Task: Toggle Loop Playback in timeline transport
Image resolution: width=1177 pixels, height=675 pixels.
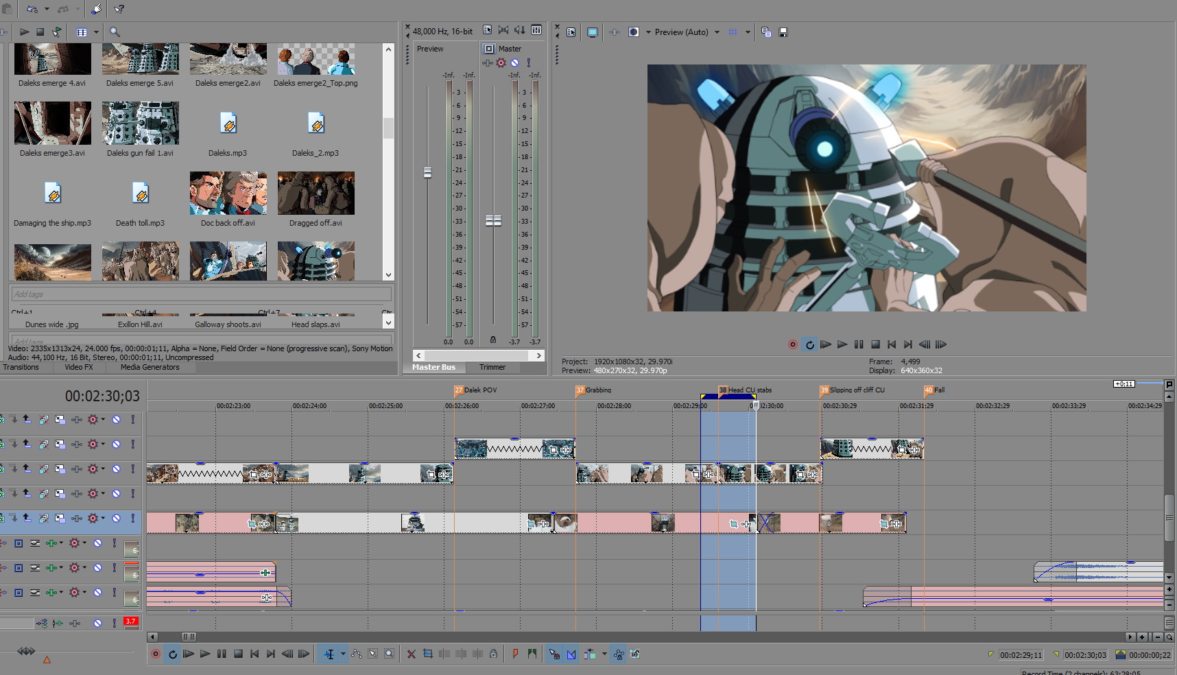Action: point(172,654)
